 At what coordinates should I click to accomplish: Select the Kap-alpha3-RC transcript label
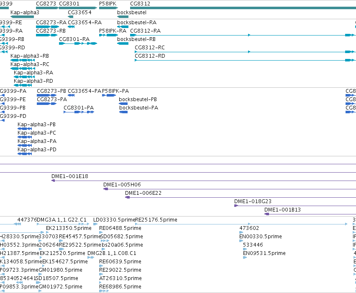pos(30,64)
